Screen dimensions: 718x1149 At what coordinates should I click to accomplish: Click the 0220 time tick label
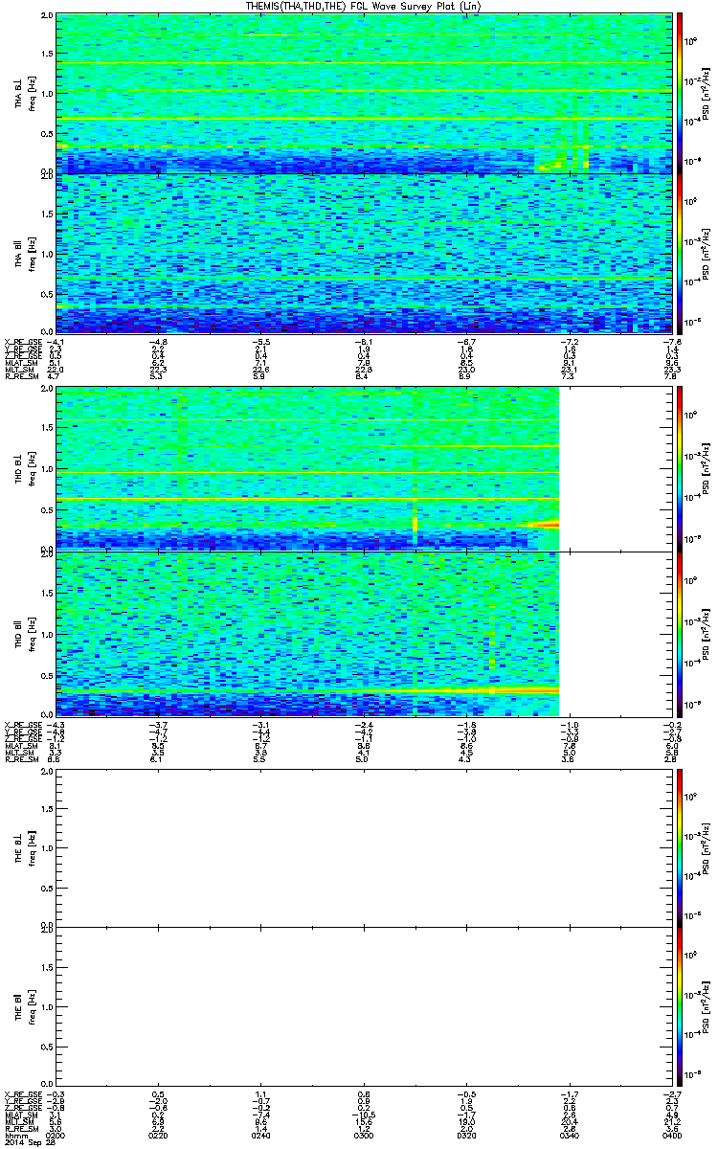[158, 1136]
